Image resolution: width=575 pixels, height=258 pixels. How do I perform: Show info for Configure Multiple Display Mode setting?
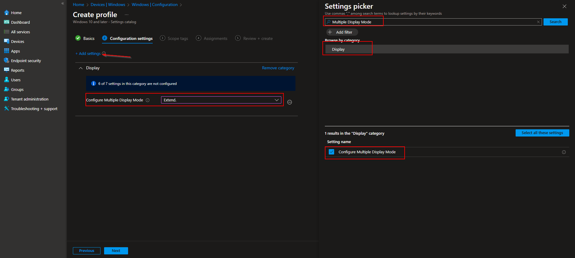point(148,100)
